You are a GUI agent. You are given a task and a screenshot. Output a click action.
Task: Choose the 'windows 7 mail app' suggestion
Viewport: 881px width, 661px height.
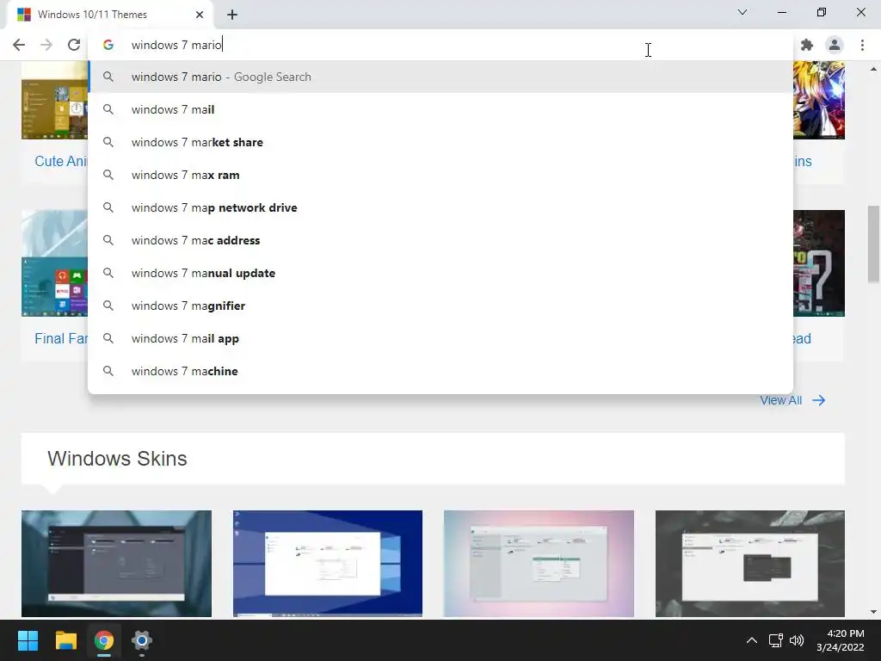[x=440, y=338]
